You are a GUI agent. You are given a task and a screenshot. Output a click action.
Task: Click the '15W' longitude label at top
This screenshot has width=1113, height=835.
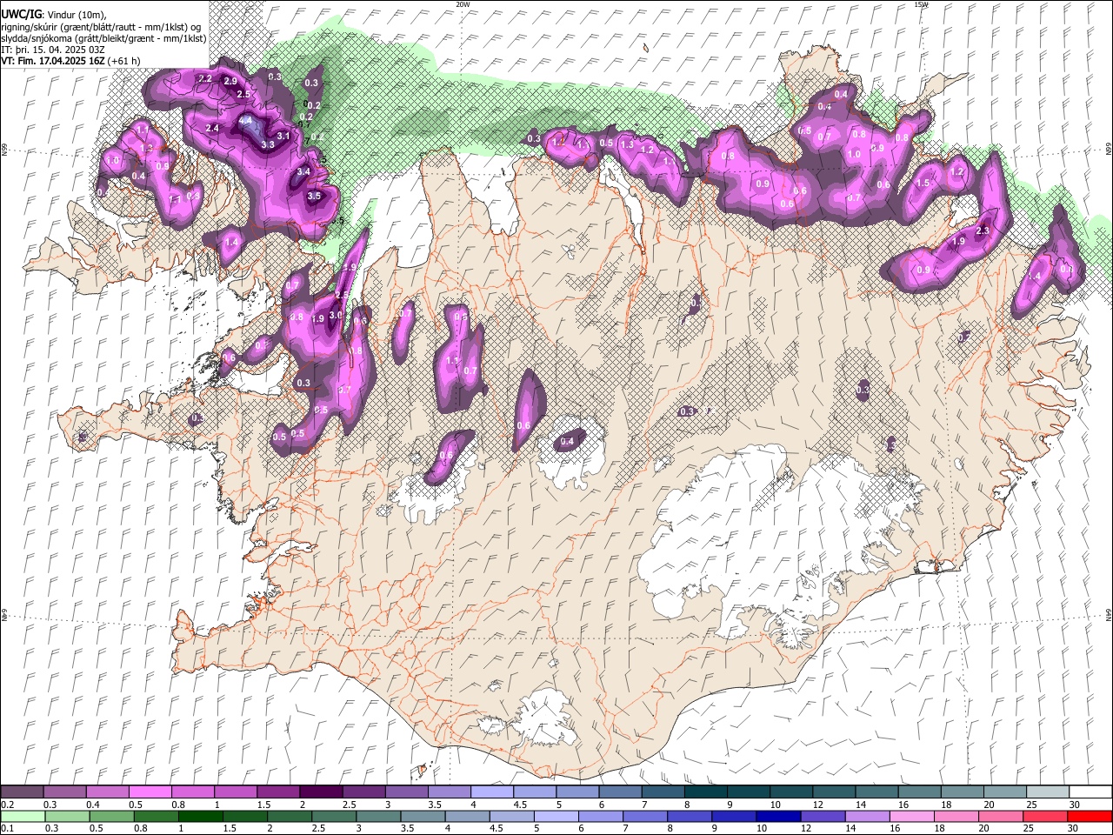coord(921,3)
